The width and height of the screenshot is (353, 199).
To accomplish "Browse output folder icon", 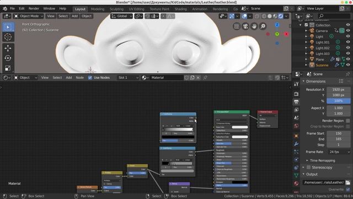I will [x=348, y=182].
